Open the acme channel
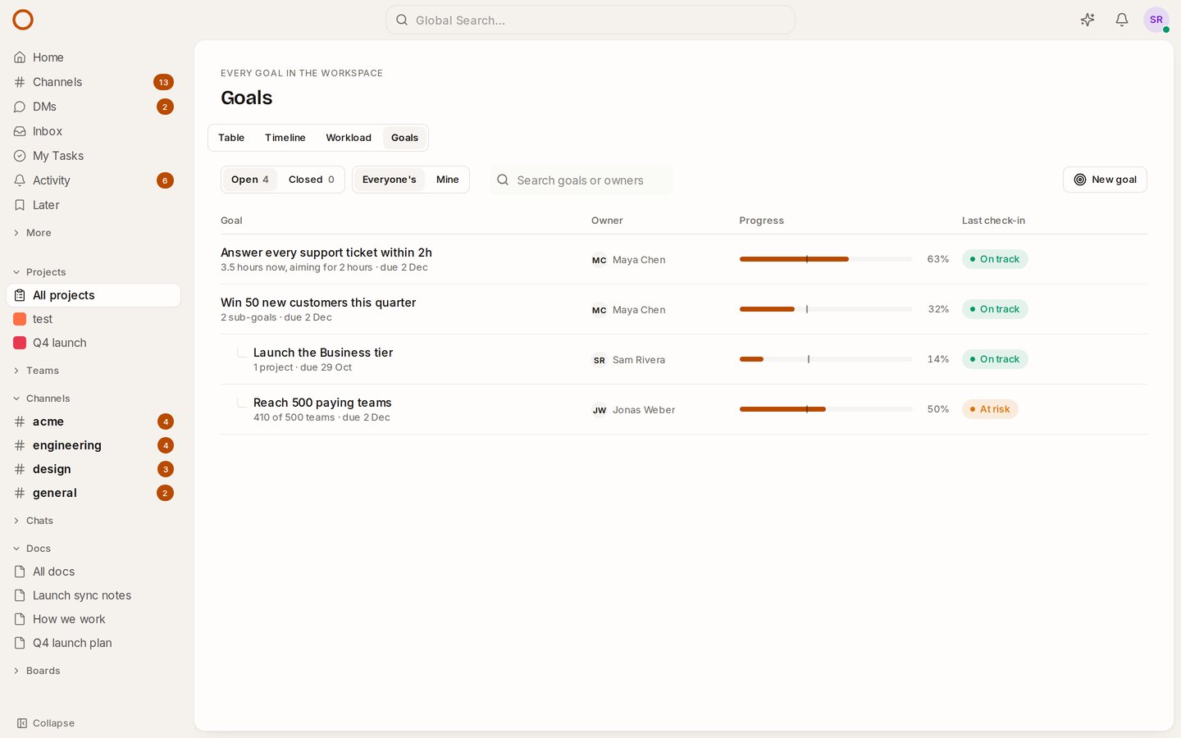 coord(93,421)
